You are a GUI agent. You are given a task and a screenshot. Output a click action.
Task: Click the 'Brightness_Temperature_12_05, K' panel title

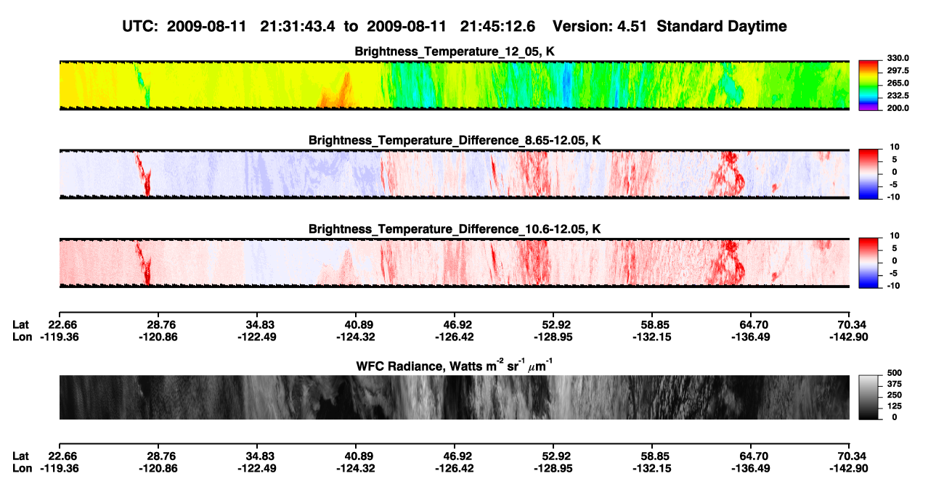pos(455,51)
